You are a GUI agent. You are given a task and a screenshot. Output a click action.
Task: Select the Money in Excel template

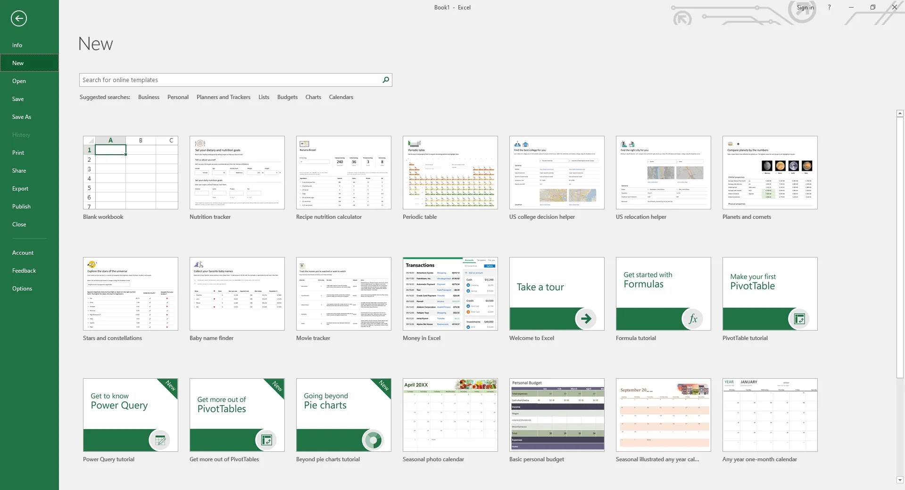[x=450, y=294]
